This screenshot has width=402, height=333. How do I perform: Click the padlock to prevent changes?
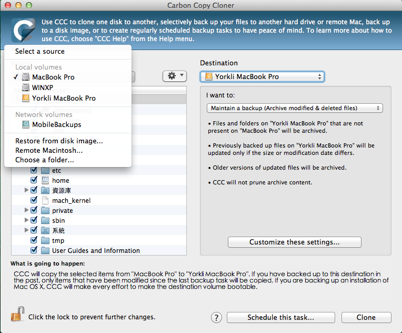17,314
